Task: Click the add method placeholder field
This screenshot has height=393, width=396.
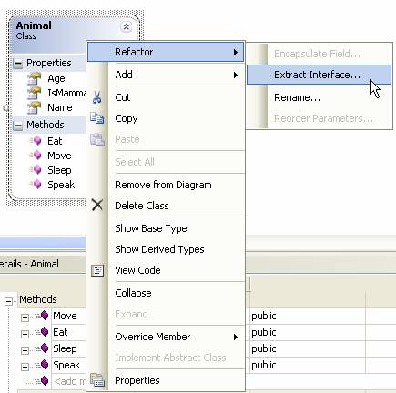Action: [x=69, y=381]
